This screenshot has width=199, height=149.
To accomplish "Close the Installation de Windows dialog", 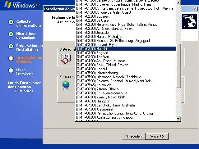I will tap(195, 9).
